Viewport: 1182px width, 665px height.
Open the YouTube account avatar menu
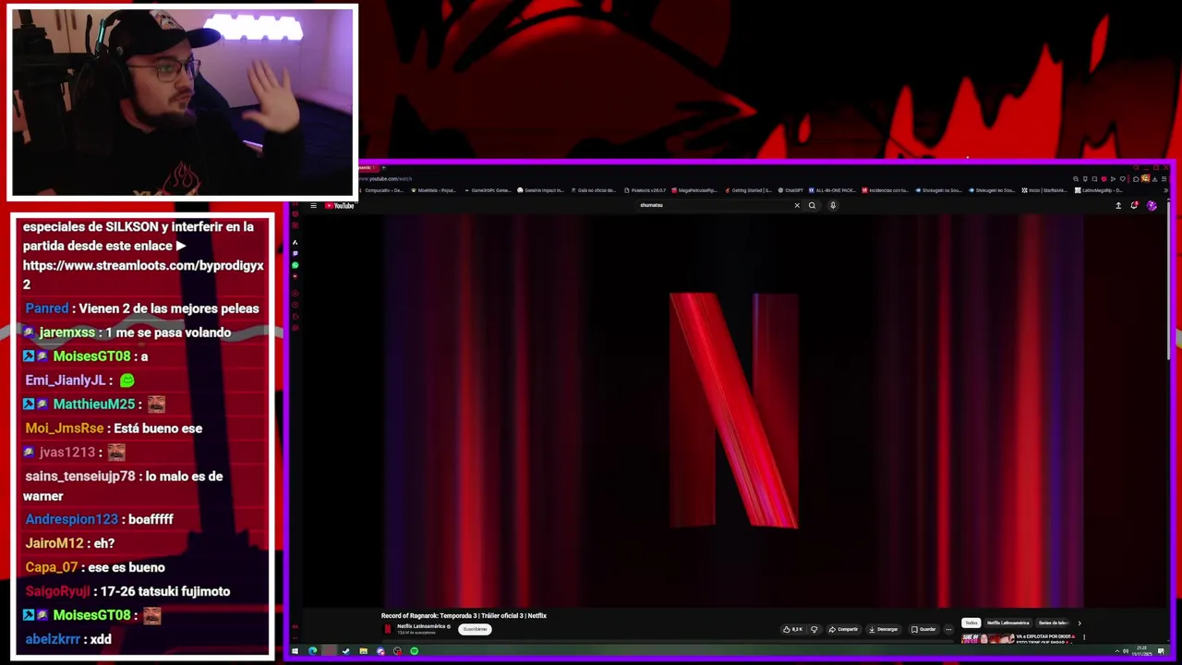pyautogui.click(x=1152, y=205)
